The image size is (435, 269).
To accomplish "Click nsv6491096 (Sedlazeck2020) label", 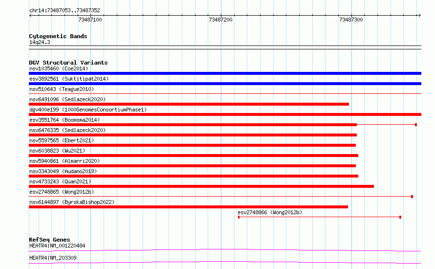I will (67, 99).
